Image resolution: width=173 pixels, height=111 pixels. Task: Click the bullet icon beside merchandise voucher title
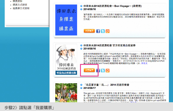point(81,45)
